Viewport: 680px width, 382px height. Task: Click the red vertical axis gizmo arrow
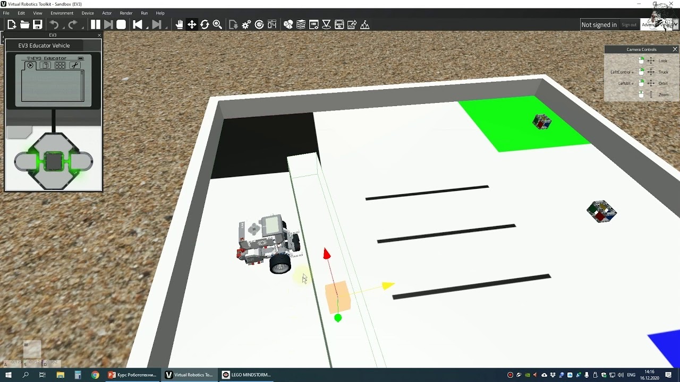[327, 254]
